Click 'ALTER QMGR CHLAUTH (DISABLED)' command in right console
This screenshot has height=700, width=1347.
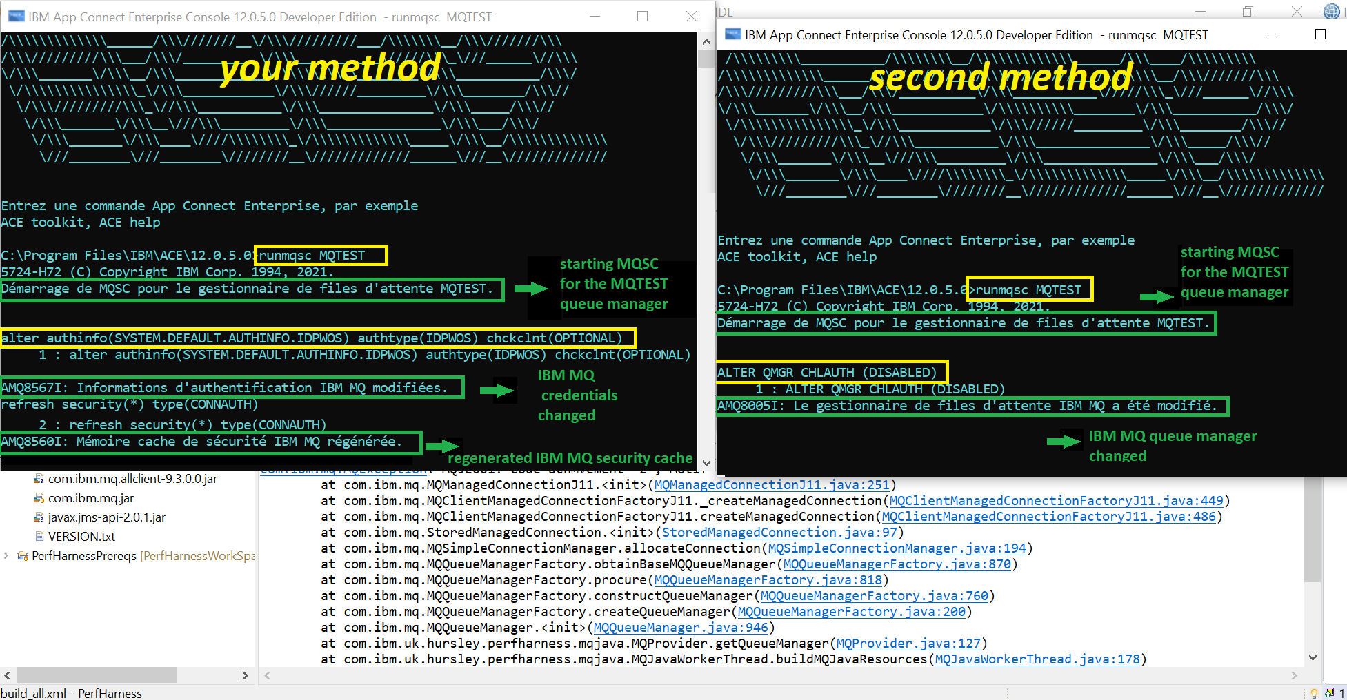(827, 373)
